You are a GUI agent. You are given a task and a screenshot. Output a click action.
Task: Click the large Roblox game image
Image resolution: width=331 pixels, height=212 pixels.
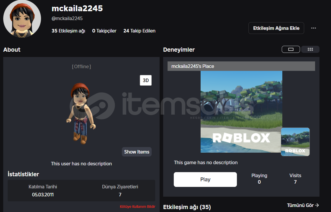[x=241, y=112]
